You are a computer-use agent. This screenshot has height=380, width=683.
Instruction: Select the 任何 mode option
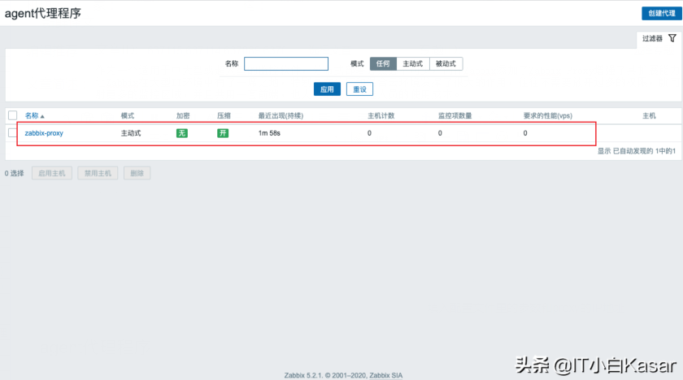click(383, 63)
